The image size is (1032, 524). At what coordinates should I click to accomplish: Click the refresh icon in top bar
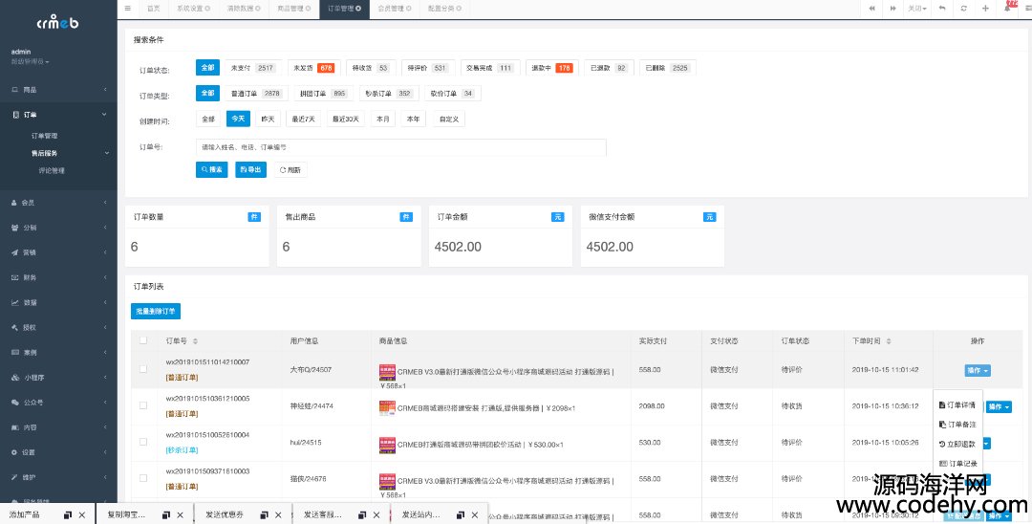[963, 8]
